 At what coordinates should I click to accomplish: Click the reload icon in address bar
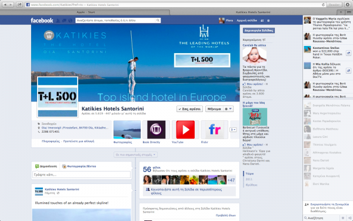[323, 5]
